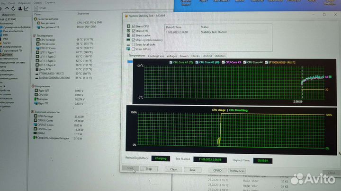Click the Избранное panel tab
This screenshot has width=341, height=191.
pyautogui.click(x=8, y=15)
